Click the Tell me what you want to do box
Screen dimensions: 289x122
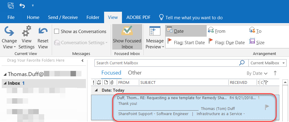coord(191,17)
